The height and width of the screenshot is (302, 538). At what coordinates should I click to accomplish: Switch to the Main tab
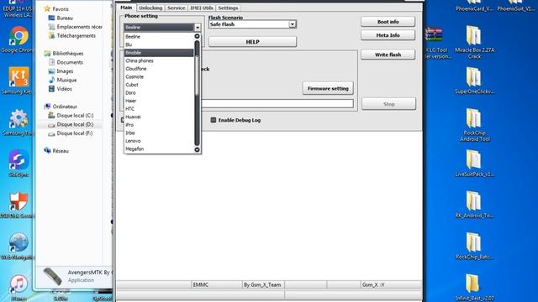126,8
